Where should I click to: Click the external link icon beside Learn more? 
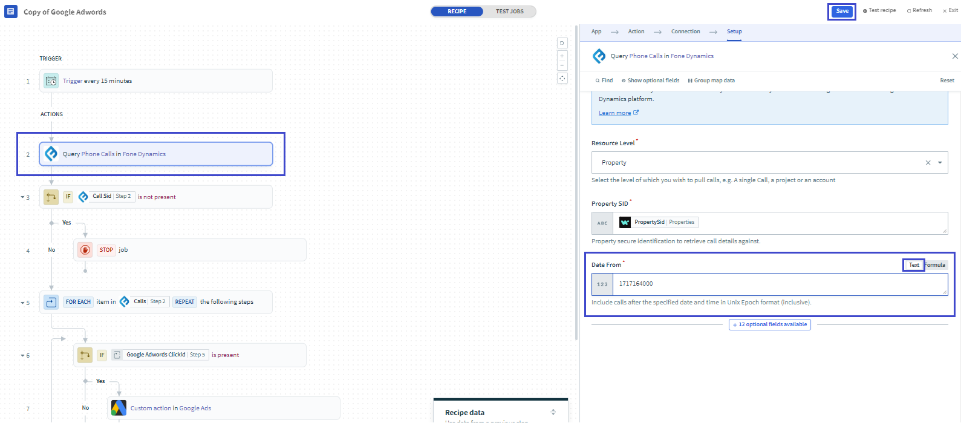click(x=636, y=113)
